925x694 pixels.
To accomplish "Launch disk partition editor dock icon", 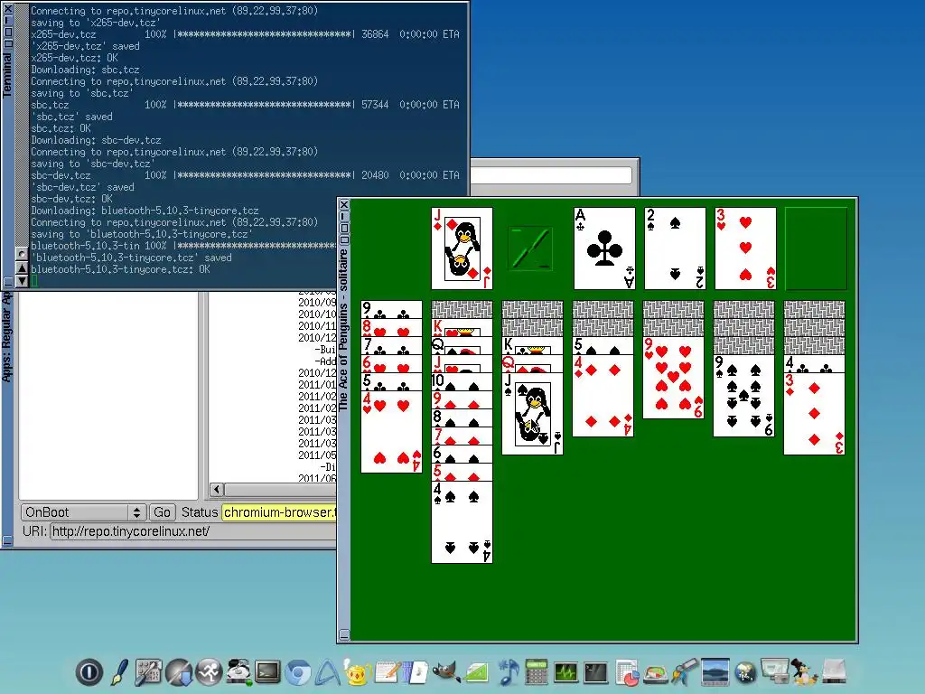I will coord(656,672).
